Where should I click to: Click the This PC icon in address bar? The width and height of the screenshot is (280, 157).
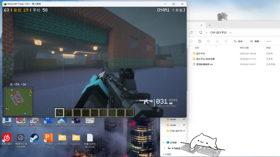tap(201, 33)
